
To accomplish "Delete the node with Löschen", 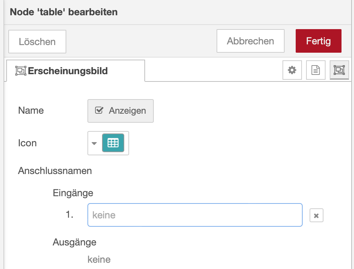I will point(37,42).
